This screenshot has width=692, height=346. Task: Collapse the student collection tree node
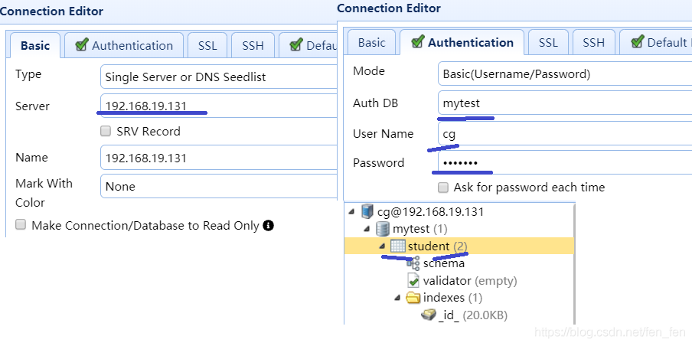click(383, 246)
